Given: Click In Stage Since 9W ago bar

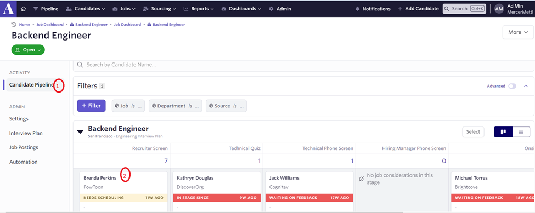Looking at the screenshot, I should coord(217,198).
